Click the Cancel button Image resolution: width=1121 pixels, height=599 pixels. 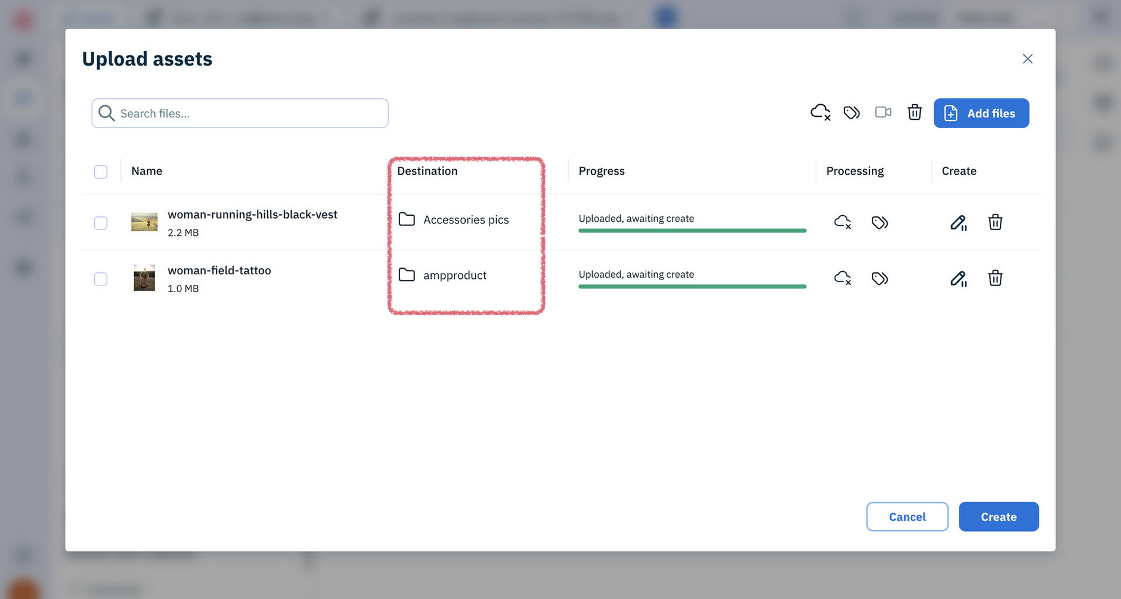(x=907, y=517)
